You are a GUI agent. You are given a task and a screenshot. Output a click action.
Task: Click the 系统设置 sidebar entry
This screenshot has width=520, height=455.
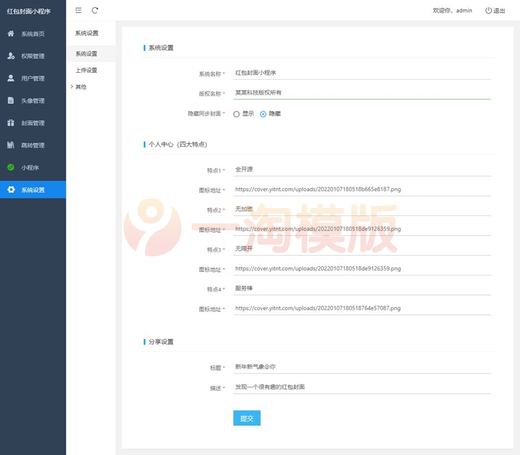[x=33, y=189]
